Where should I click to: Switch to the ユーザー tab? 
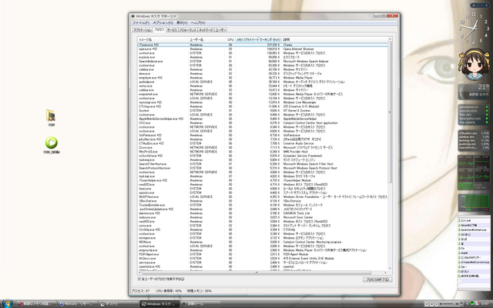pyautogui.click(x=220, y=30)
